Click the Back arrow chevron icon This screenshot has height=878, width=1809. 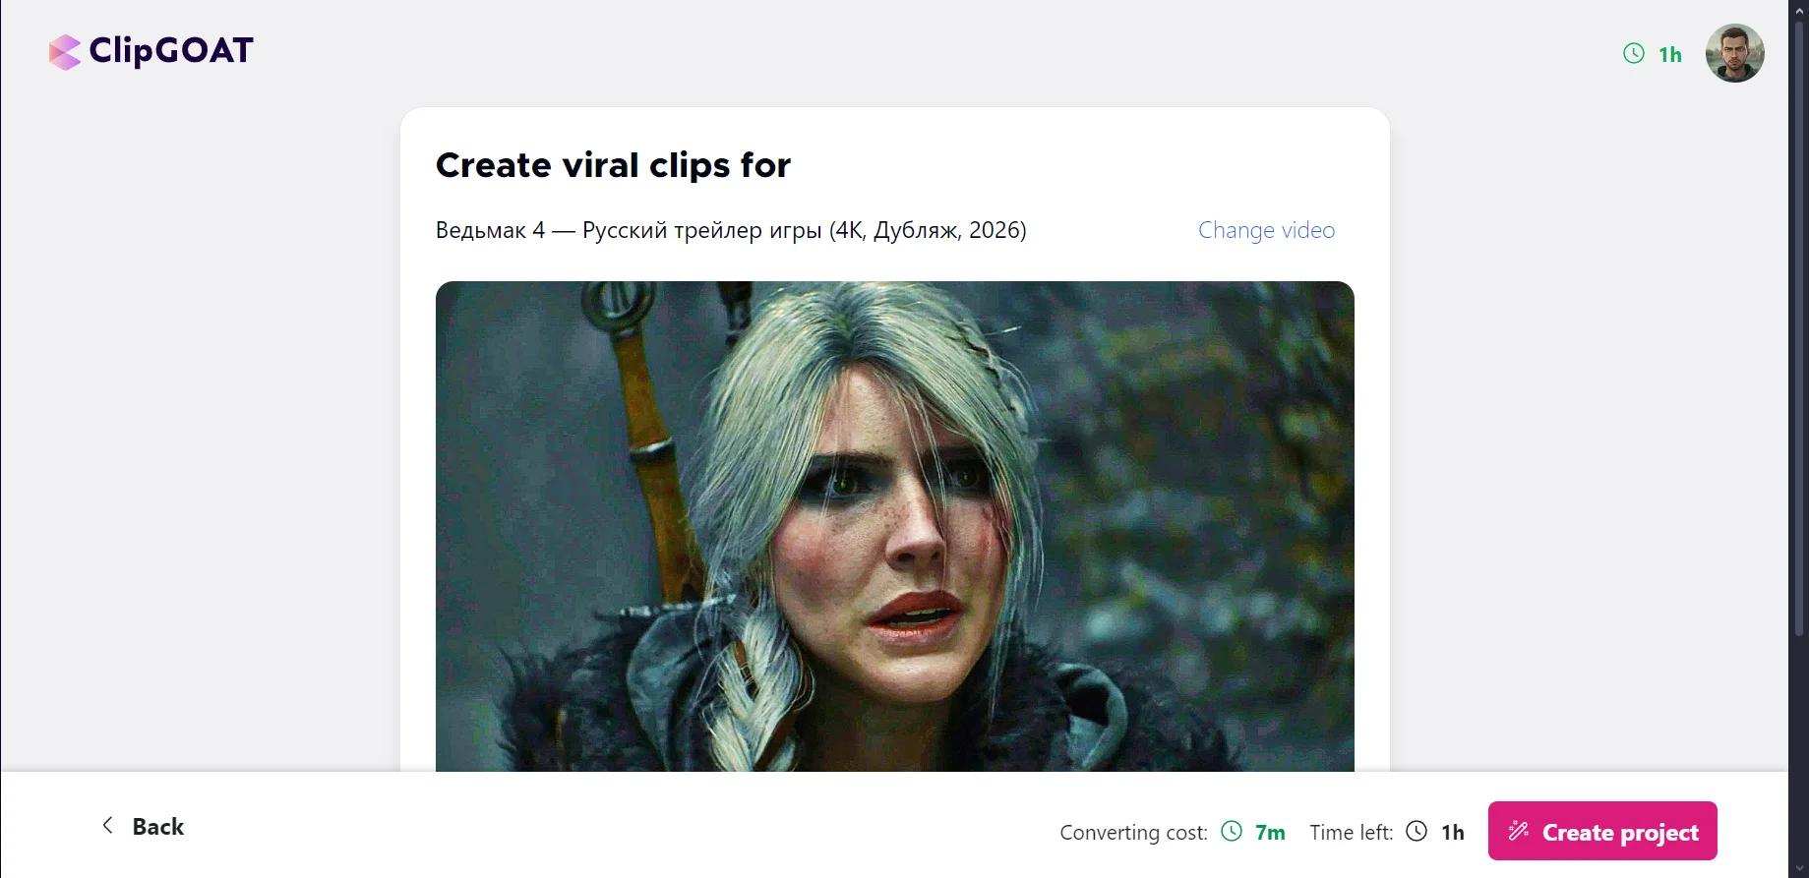pos(108,825)
